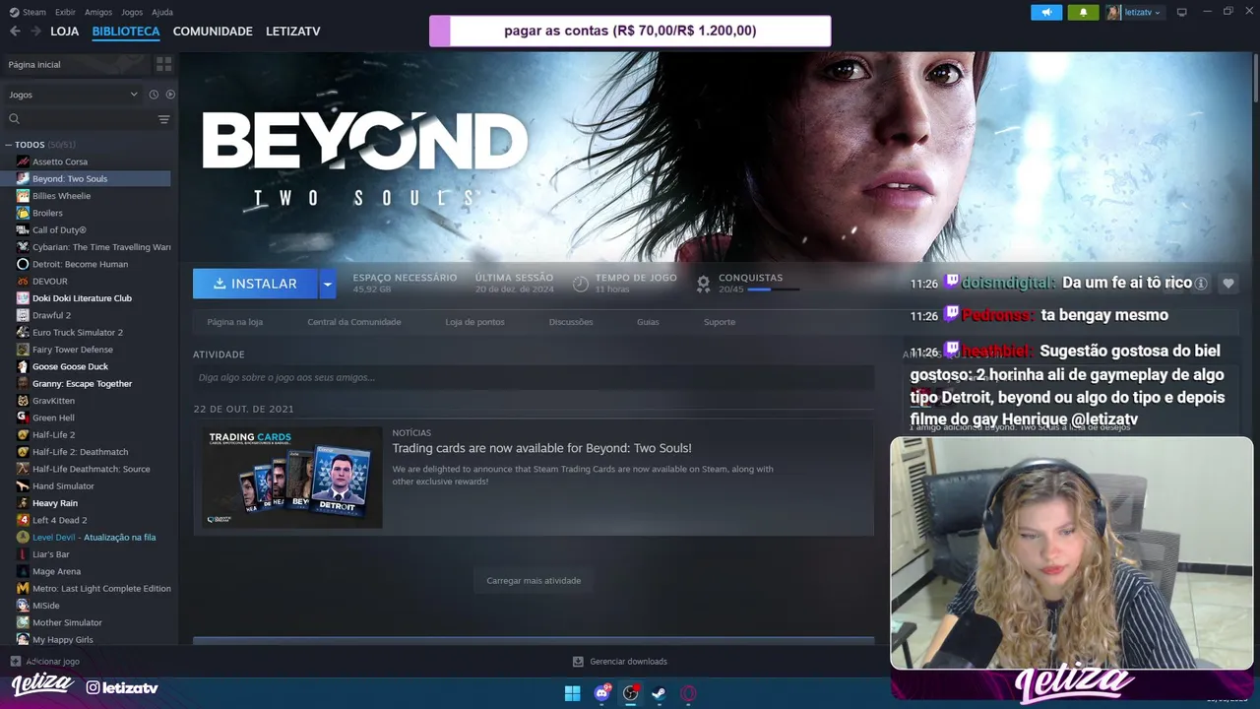This screenshot has height=709, width=1260.
Task: Open the Trading cards now available headline
Action: coord(542,448)
